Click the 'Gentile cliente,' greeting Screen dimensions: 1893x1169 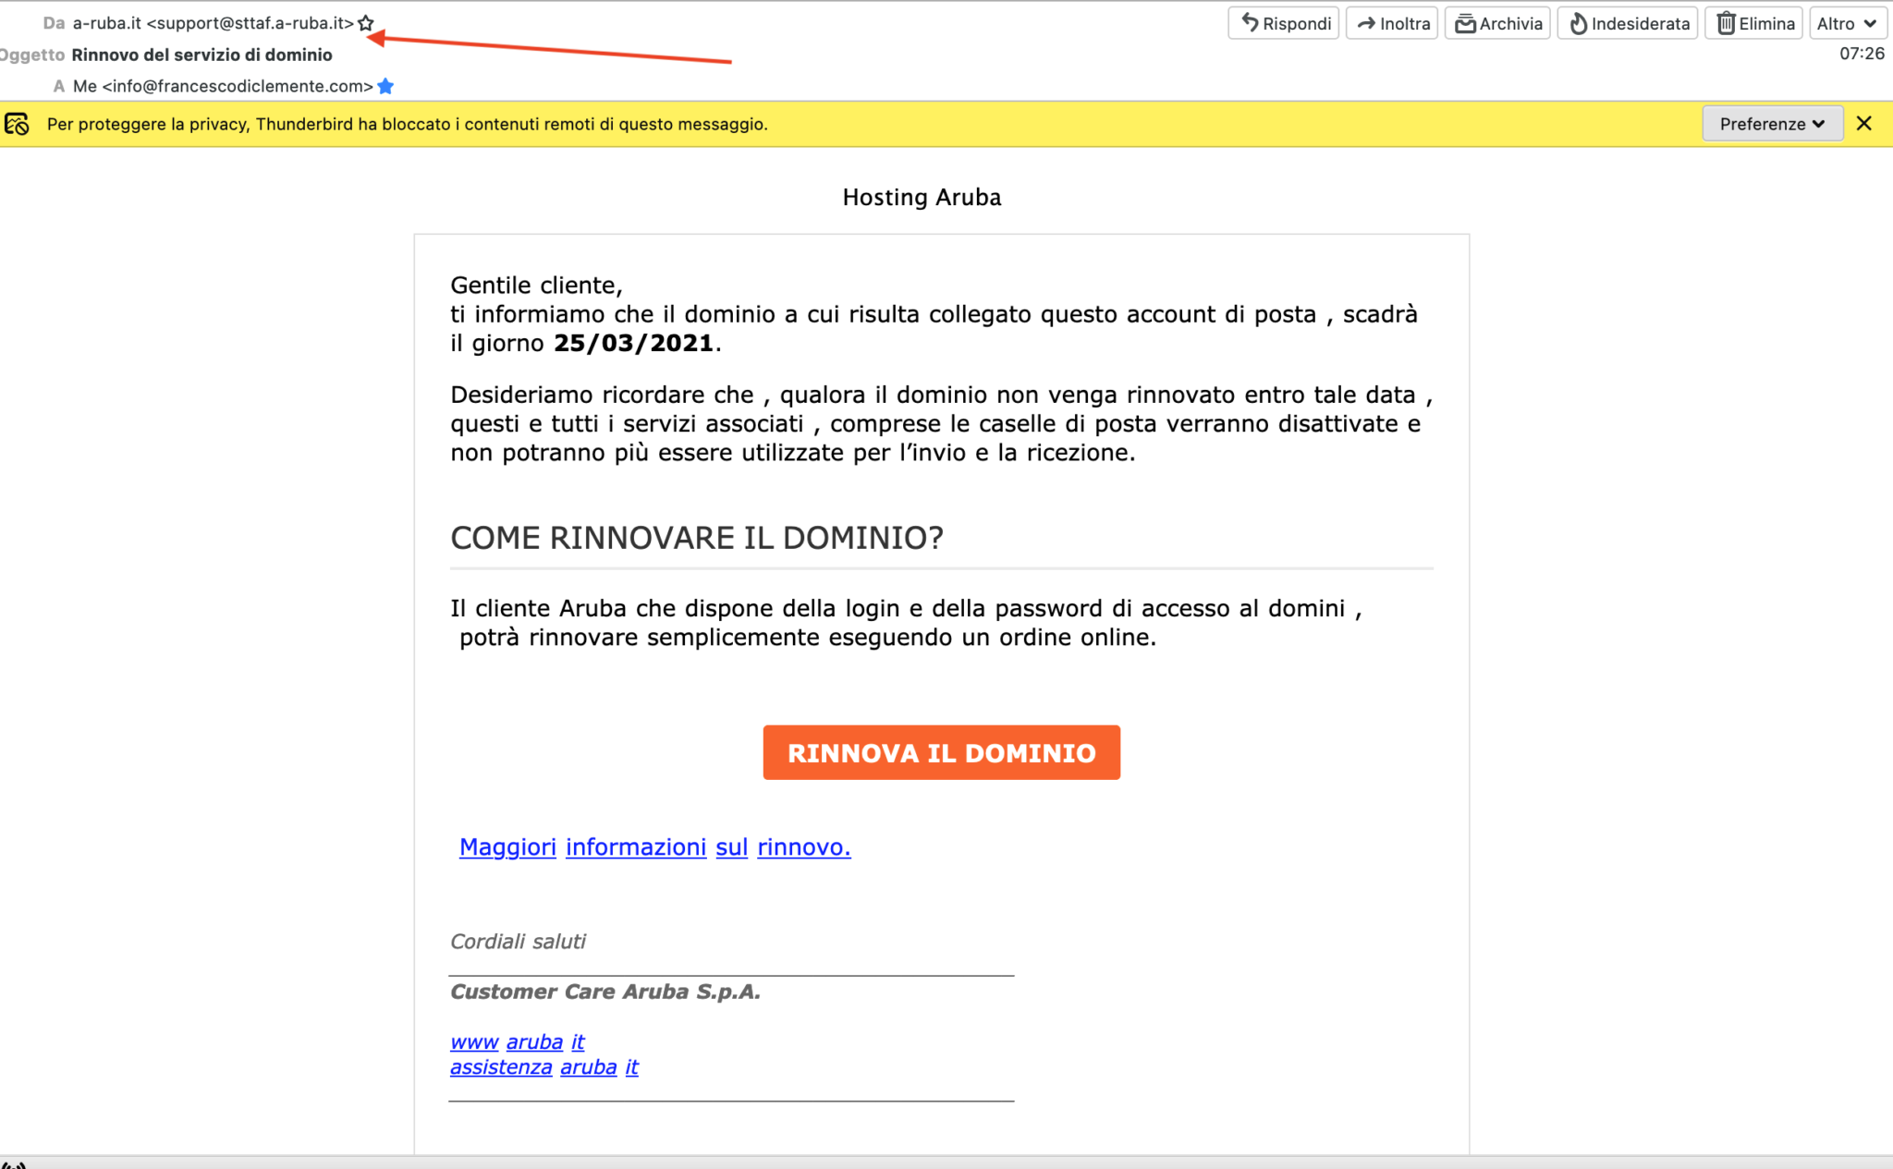pos(536,285)
